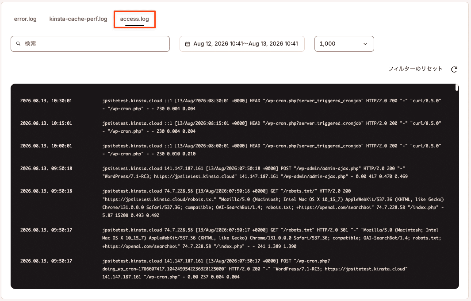
Task: Click the POST /wp-admin/admin-ajax.php log line
Action: [255, 172]
